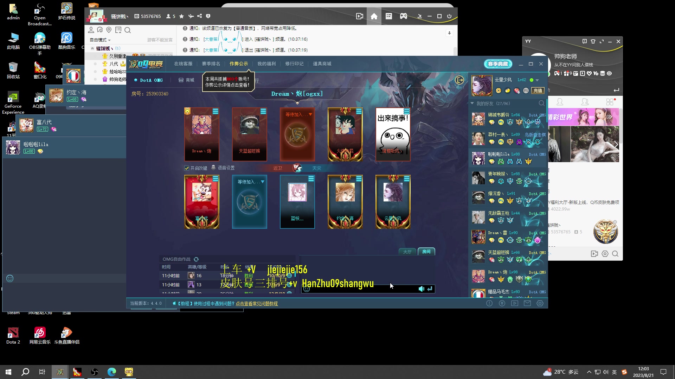Toggle the 开启改键 checkbox
The width and height of the screenshot is (675, 379).
click(187, 168)
